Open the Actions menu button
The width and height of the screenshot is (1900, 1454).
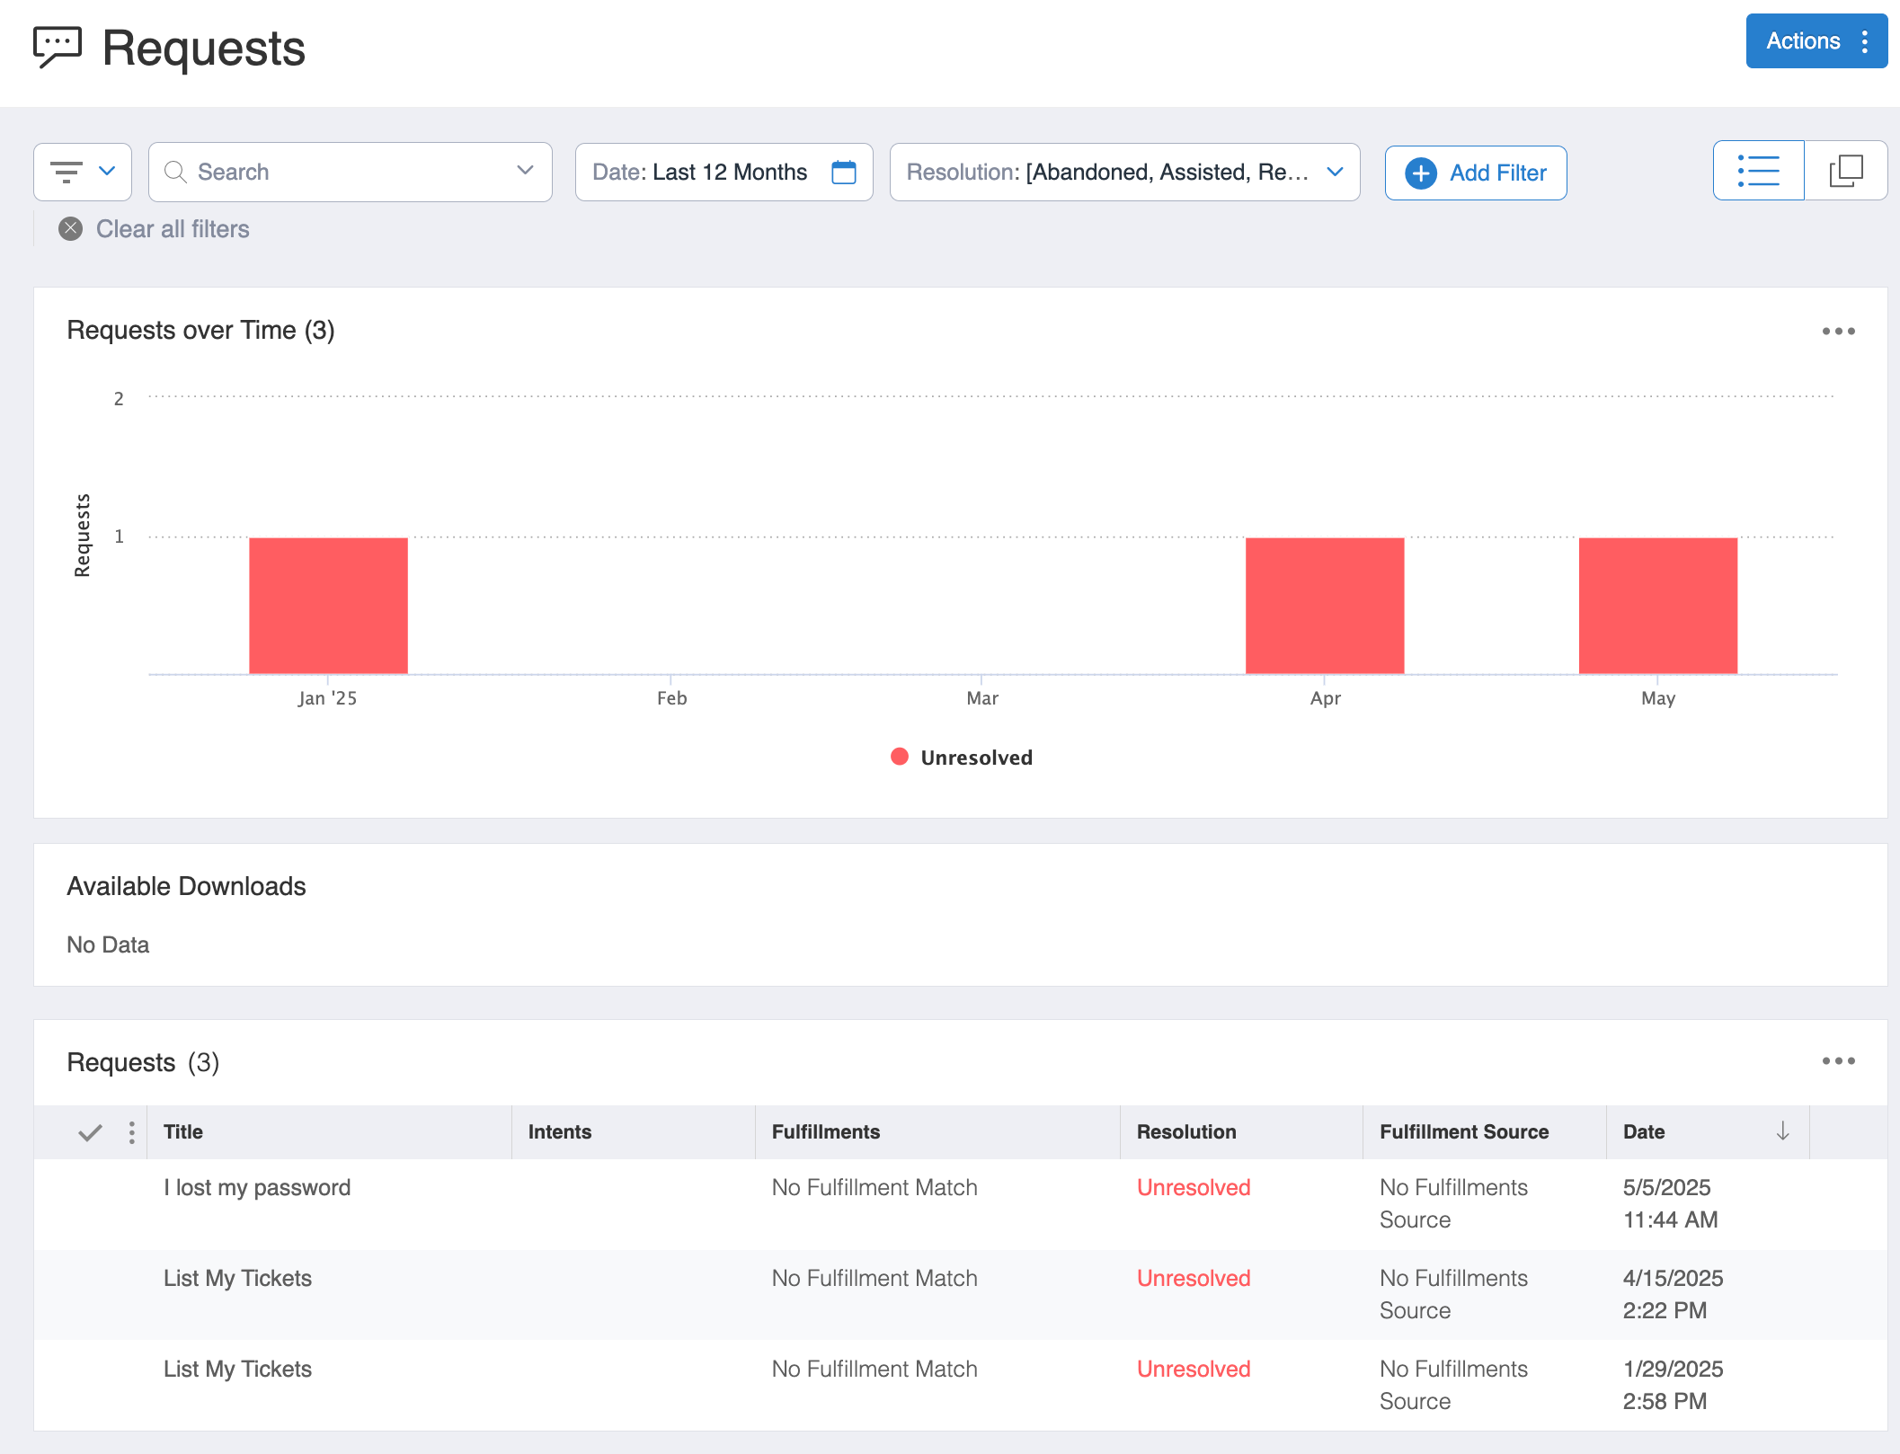[x=1816, y=41]
